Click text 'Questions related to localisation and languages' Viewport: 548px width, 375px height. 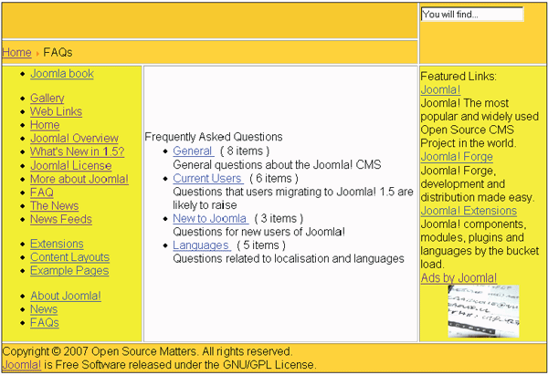point(289,259)
